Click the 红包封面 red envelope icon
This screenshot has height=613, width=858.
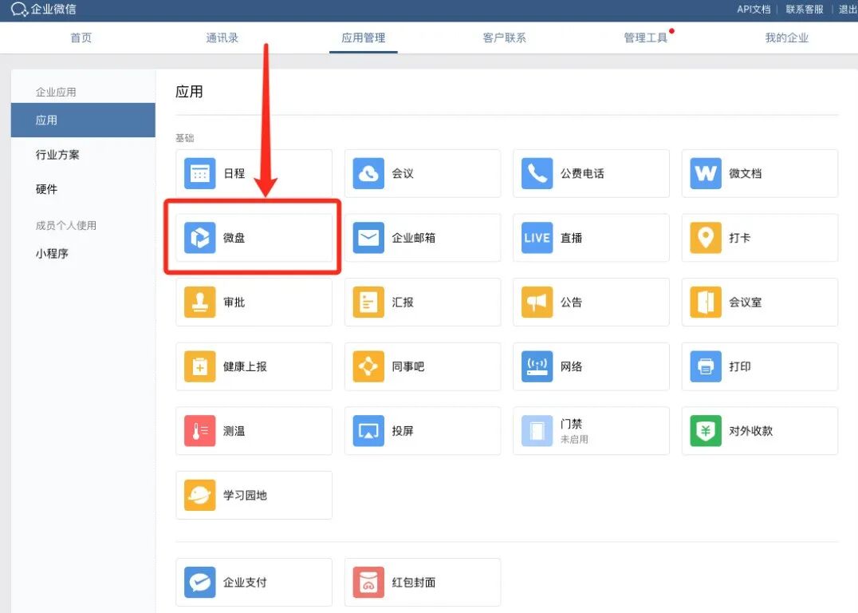(x=368, y=583)
